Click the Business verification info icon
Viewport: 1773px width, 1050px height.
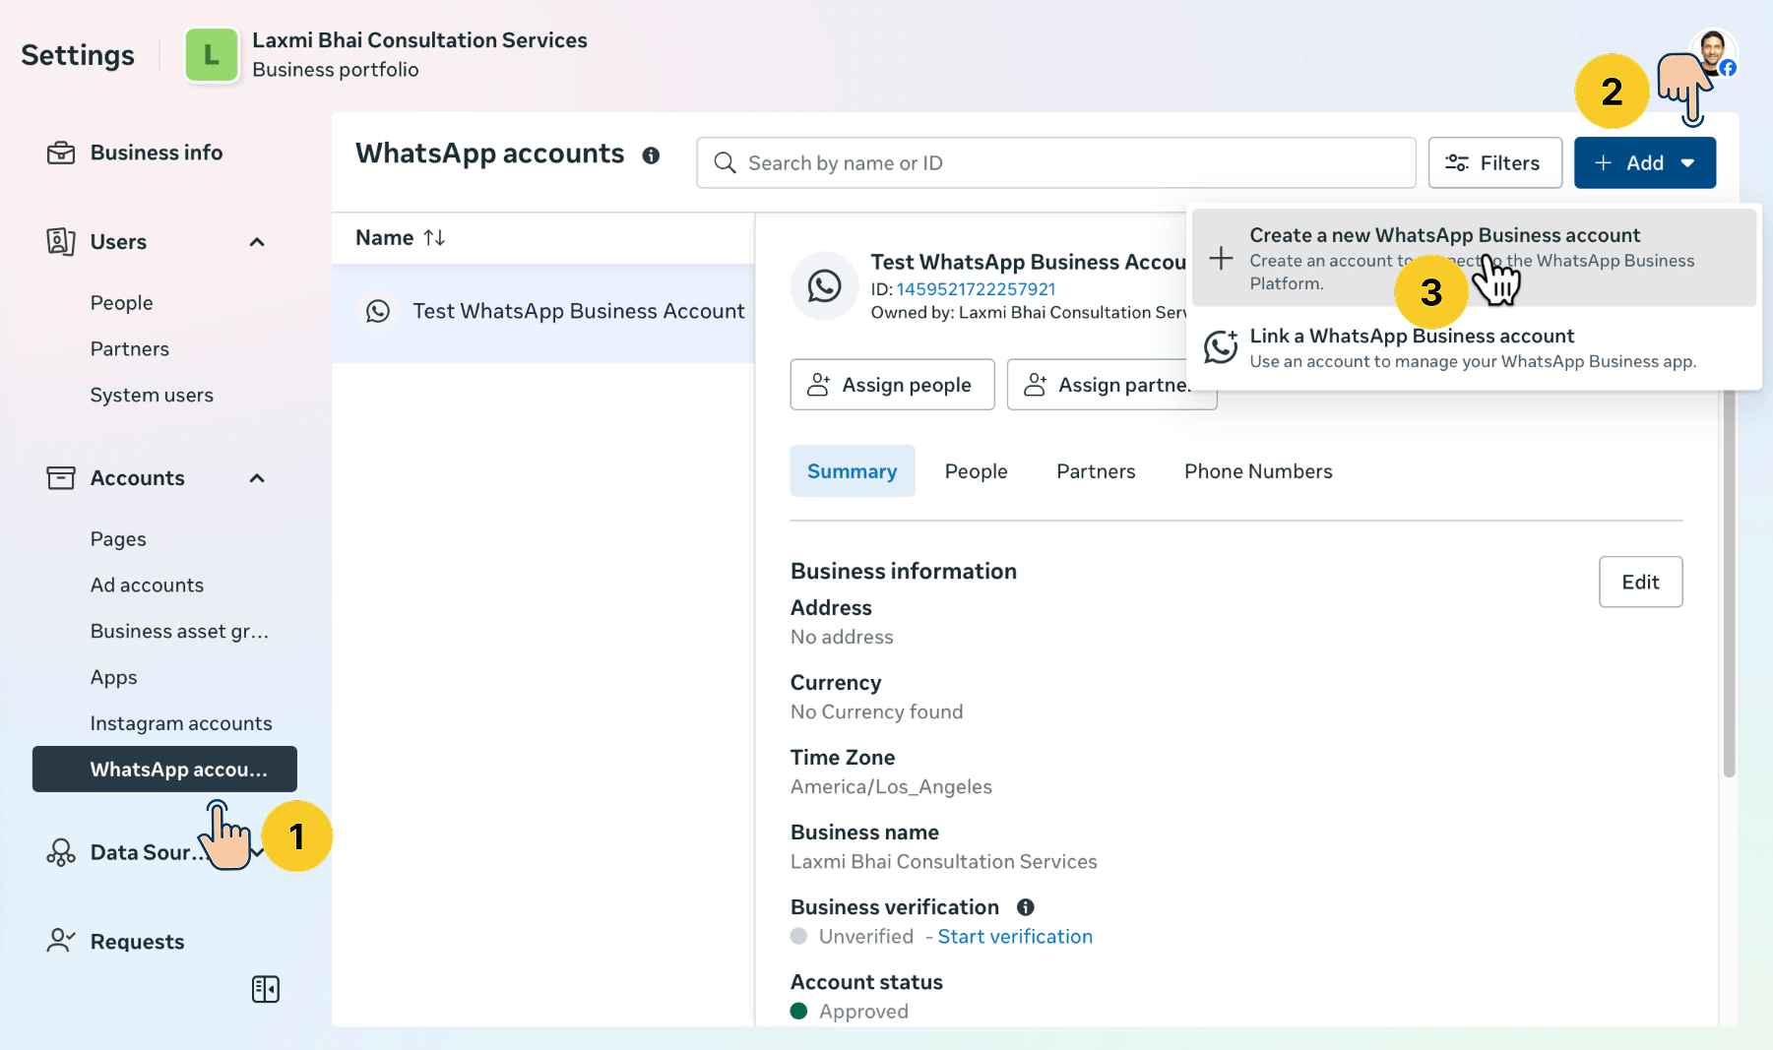click(1025, 907)
